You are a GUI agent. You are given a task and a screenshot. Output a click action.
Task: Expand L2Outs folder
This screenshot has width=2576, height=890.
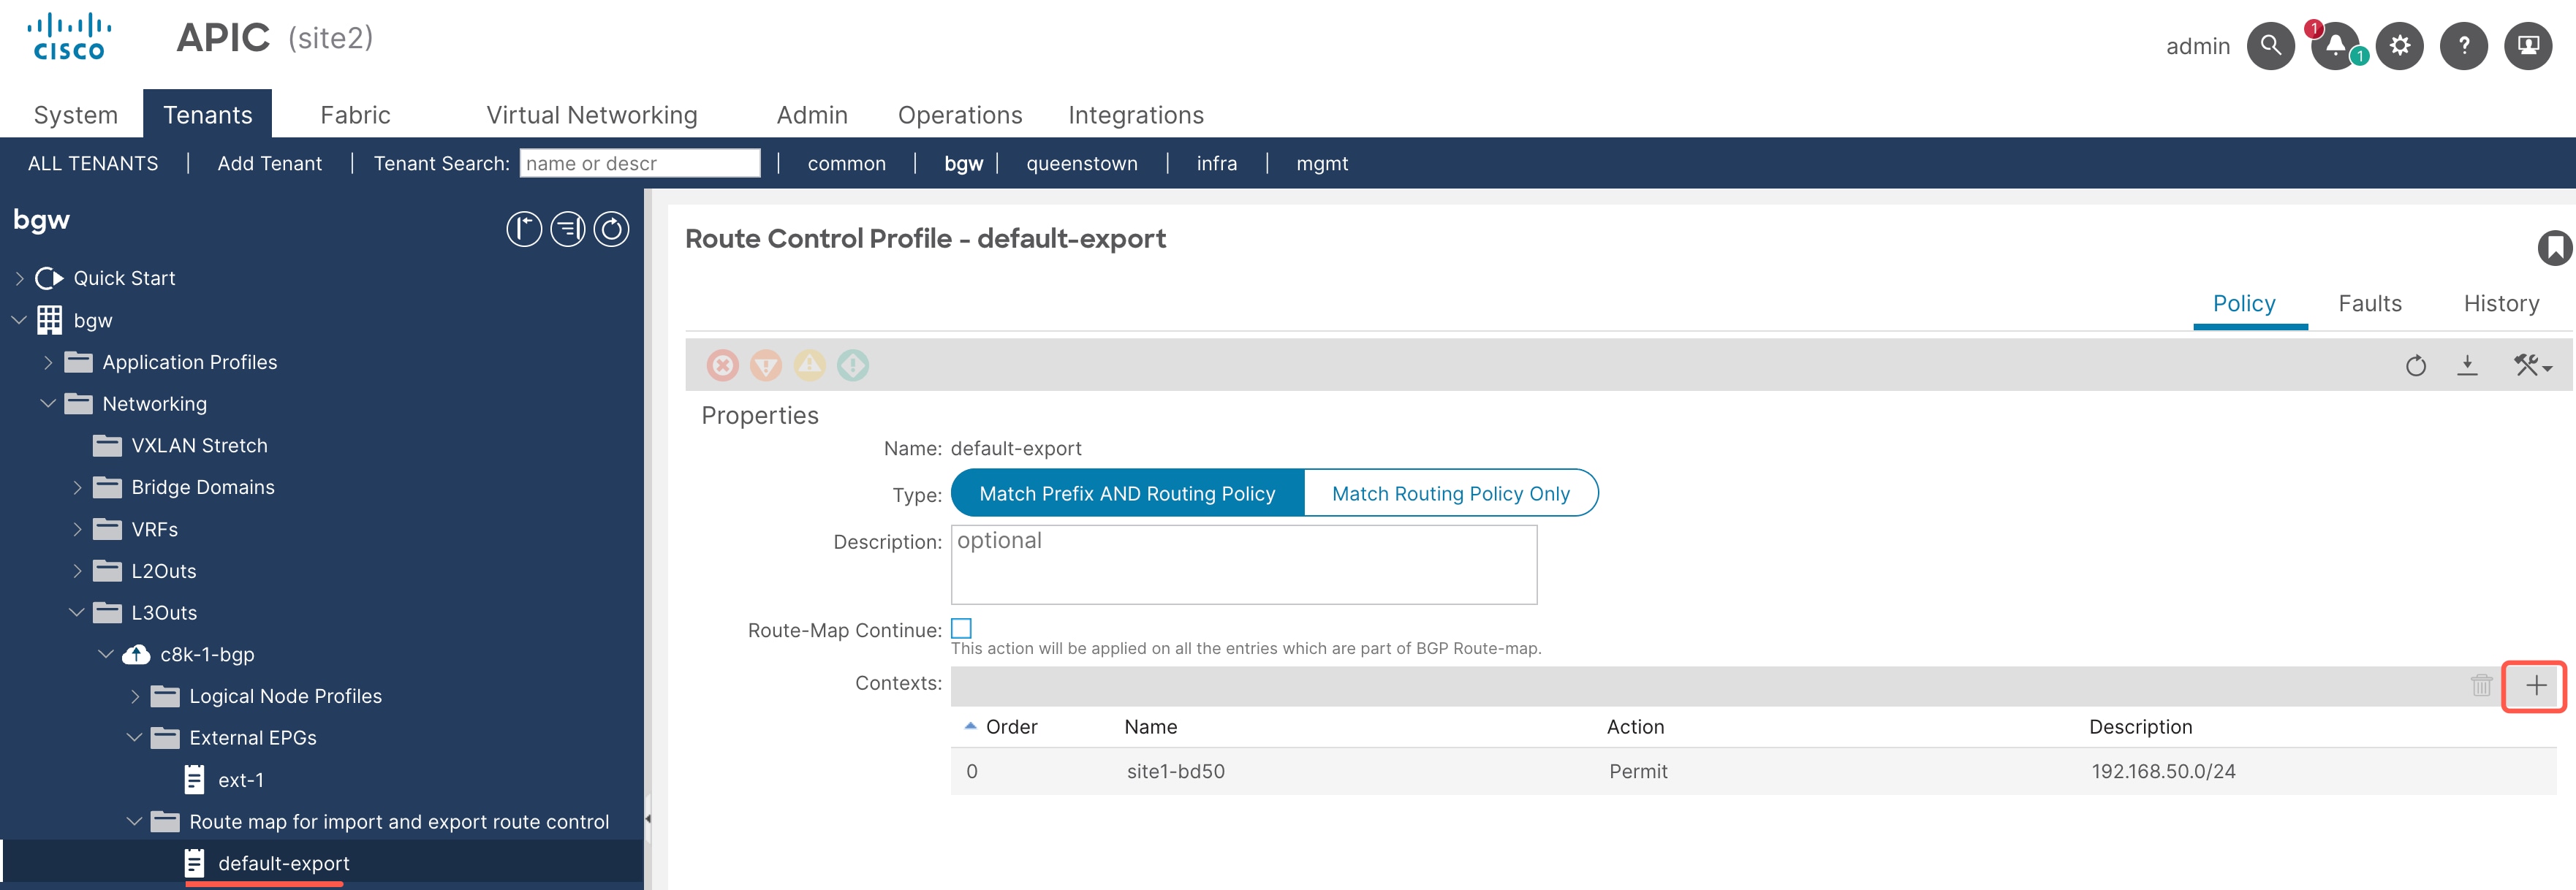[77, 571]
